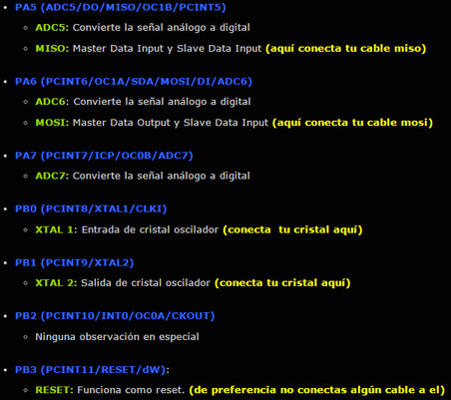This screenshot has height=400, width=451.
Task: Click yellow note 'de preferencia no conectas algún cable a el'
Action: [317, 390]
